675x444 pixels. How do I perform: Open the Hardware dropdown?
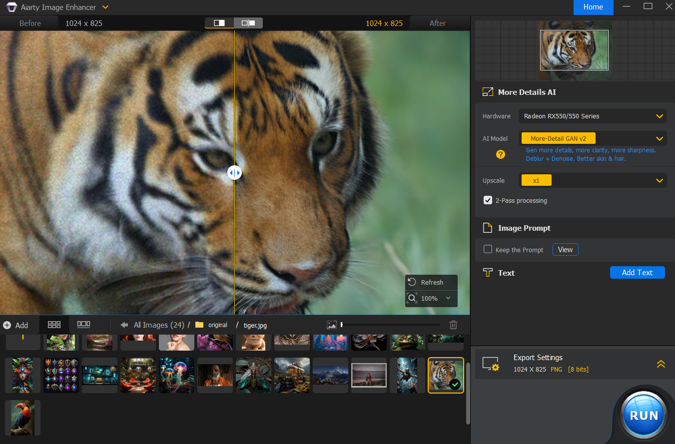click(593, 115)
